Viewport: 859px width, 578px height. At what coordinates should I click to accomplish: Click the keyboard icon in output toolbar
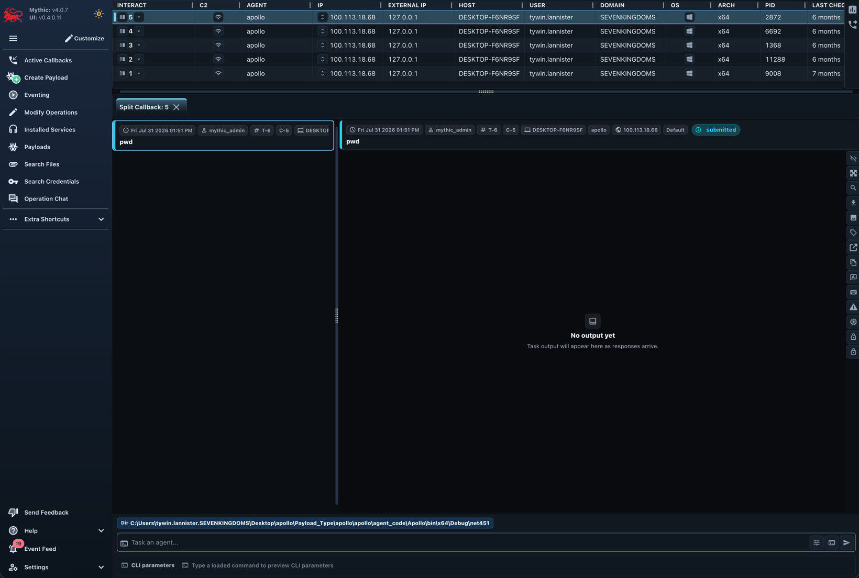[x=853, y=292]
